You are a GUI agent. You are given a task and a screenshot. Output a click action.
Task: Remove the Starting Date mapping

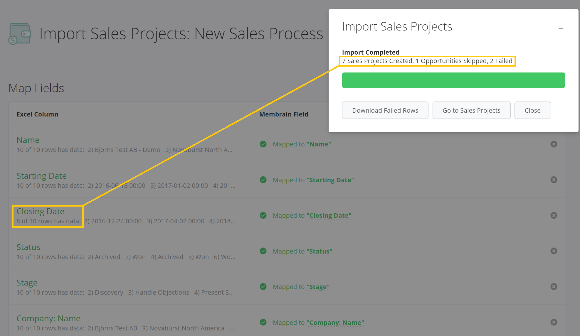click(x=554, y=180)
